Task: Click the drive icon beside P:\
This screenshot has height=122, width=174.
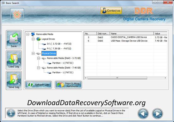Action: click(x=44, y=49)
